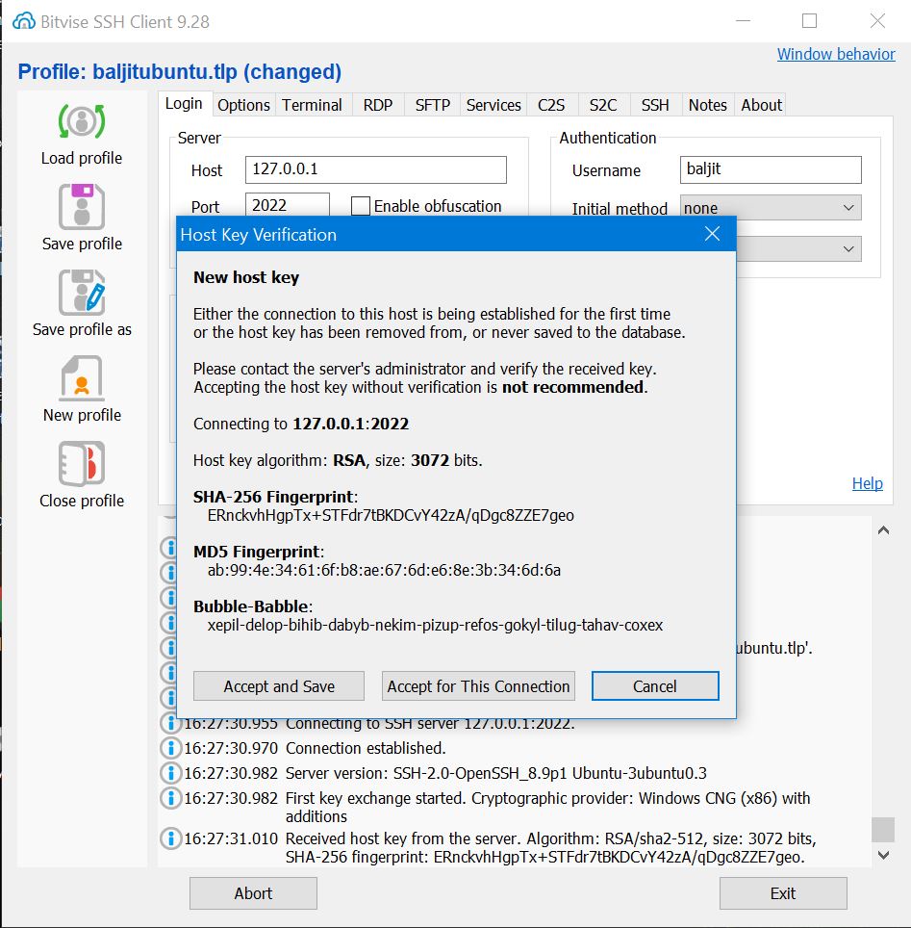Image resolution: width=911 pixels, height=928 pixels.
Task: Maximize the Bitvise SSH Client window
Action: [x=809, y=21]
